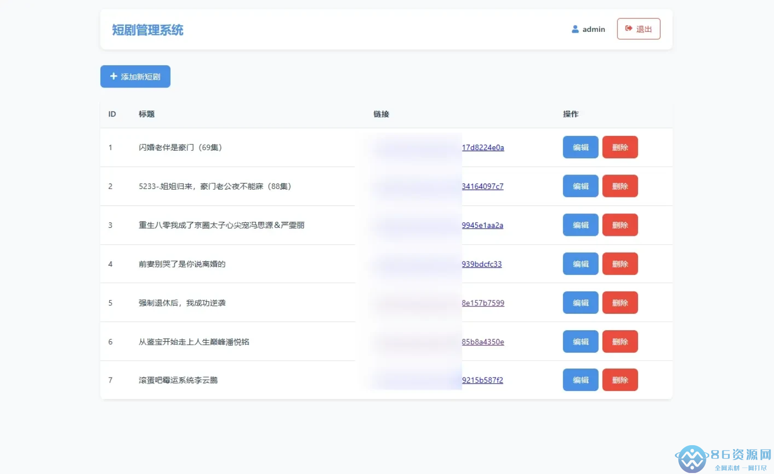Delete the drama 强制退休后，我成功逆袭
Viewport: 774px width, 474px height.
pos(620,302)
